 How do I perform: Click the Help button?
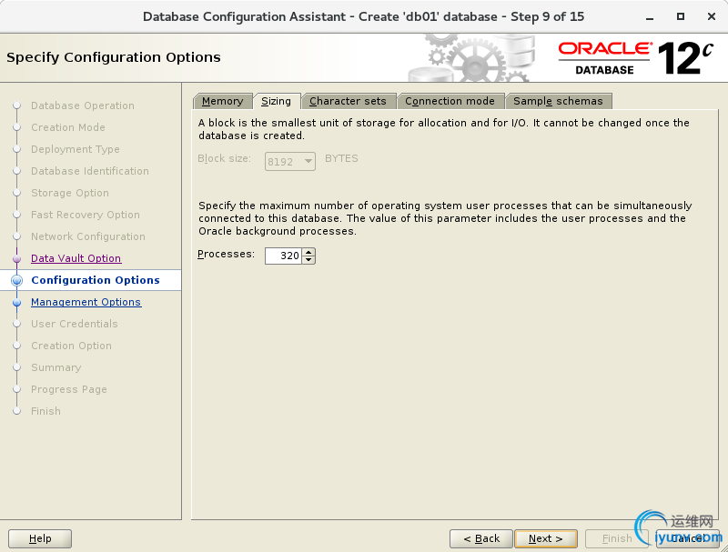click(x=40, y=538)
